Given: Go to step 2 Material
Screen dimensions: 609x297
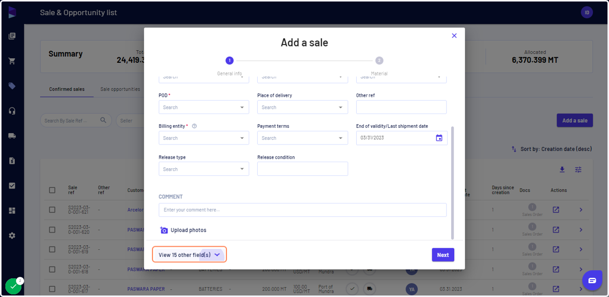Looking at the screenshot, I should [x=379, y=60].
